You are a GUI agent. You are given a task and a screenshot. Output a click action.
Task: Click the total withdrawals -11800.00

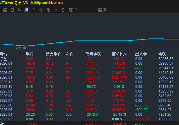point(143,124)
